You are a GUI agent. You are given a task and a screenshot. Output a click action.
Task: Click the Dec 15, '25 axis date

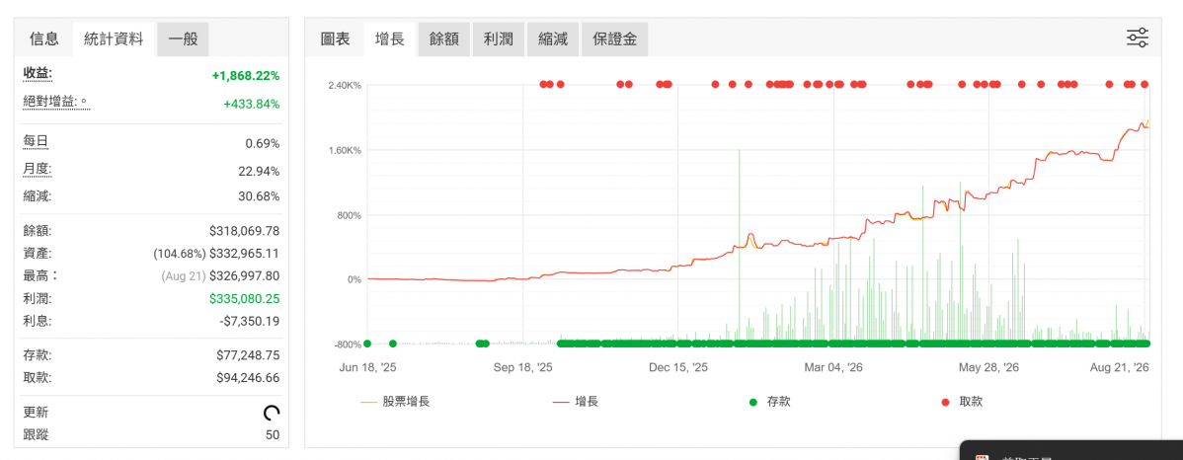678,368
